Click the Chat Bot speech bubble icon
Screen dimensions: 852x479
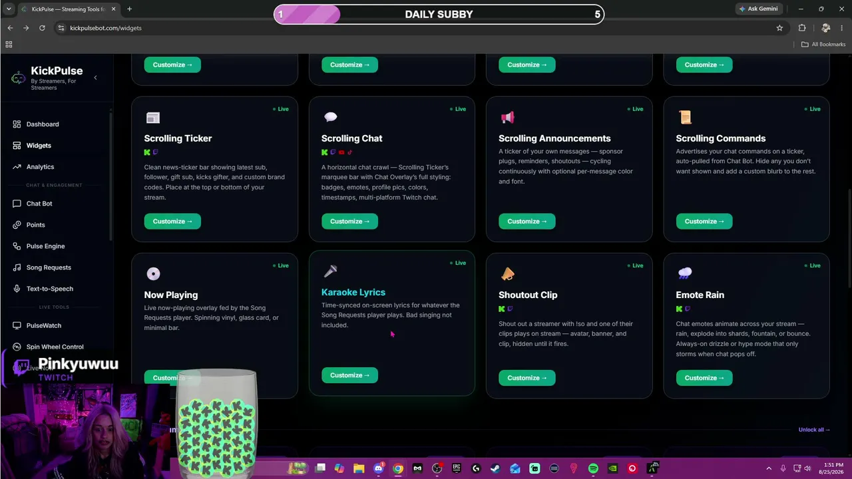point(17,204)
